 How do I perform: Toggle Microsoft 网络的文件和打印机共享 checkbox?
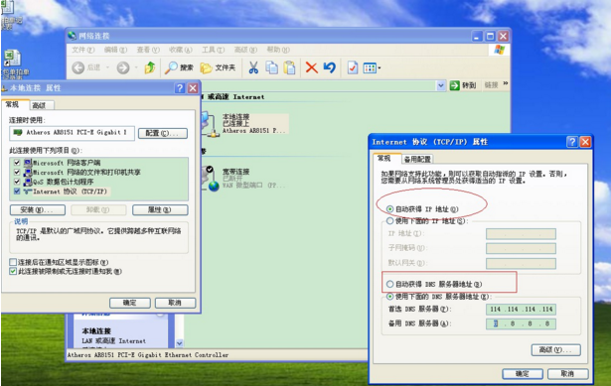coord(17,172)
